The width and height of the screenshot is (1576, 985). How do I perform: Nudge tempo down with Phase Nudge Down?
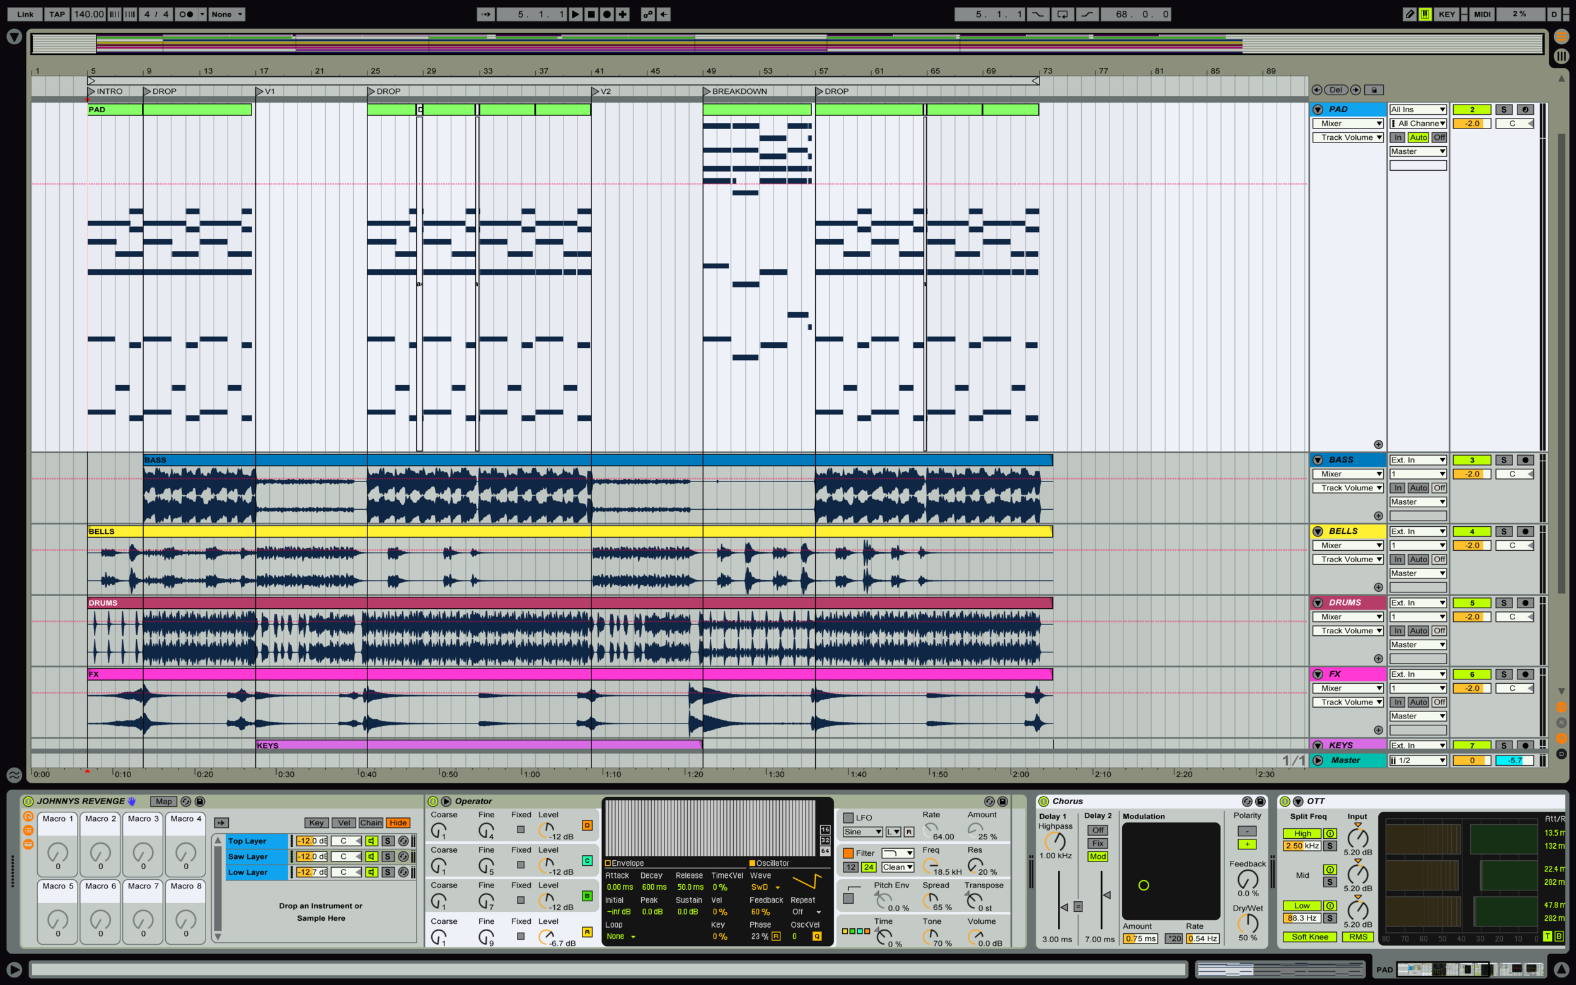click(x=114, y=14)
